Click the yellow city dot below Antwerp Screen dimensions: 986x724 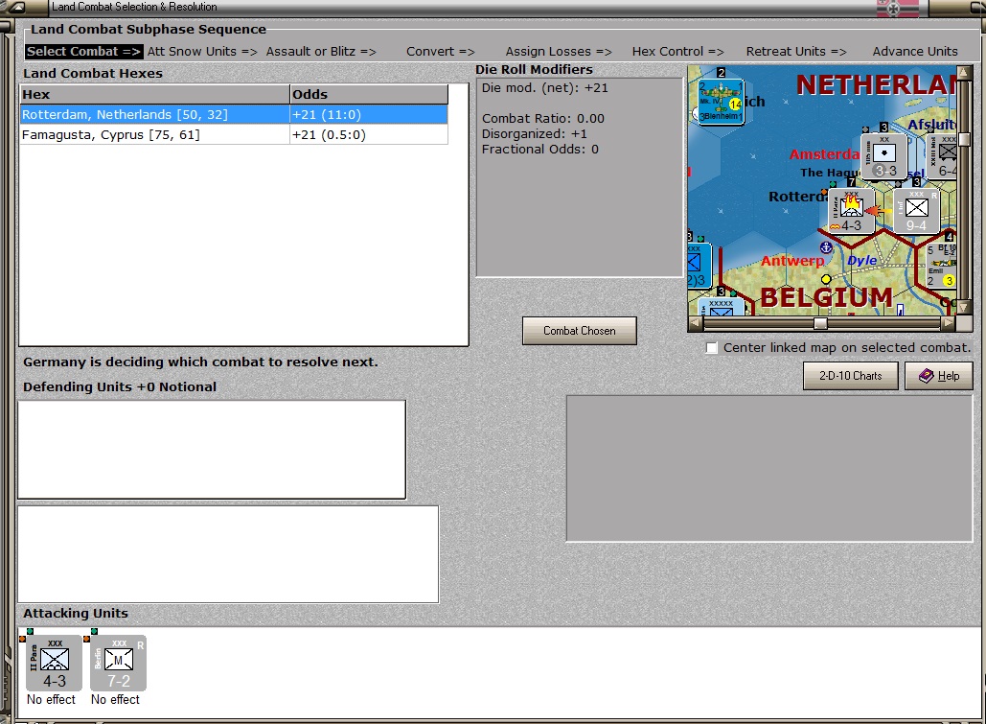[826, 279]
